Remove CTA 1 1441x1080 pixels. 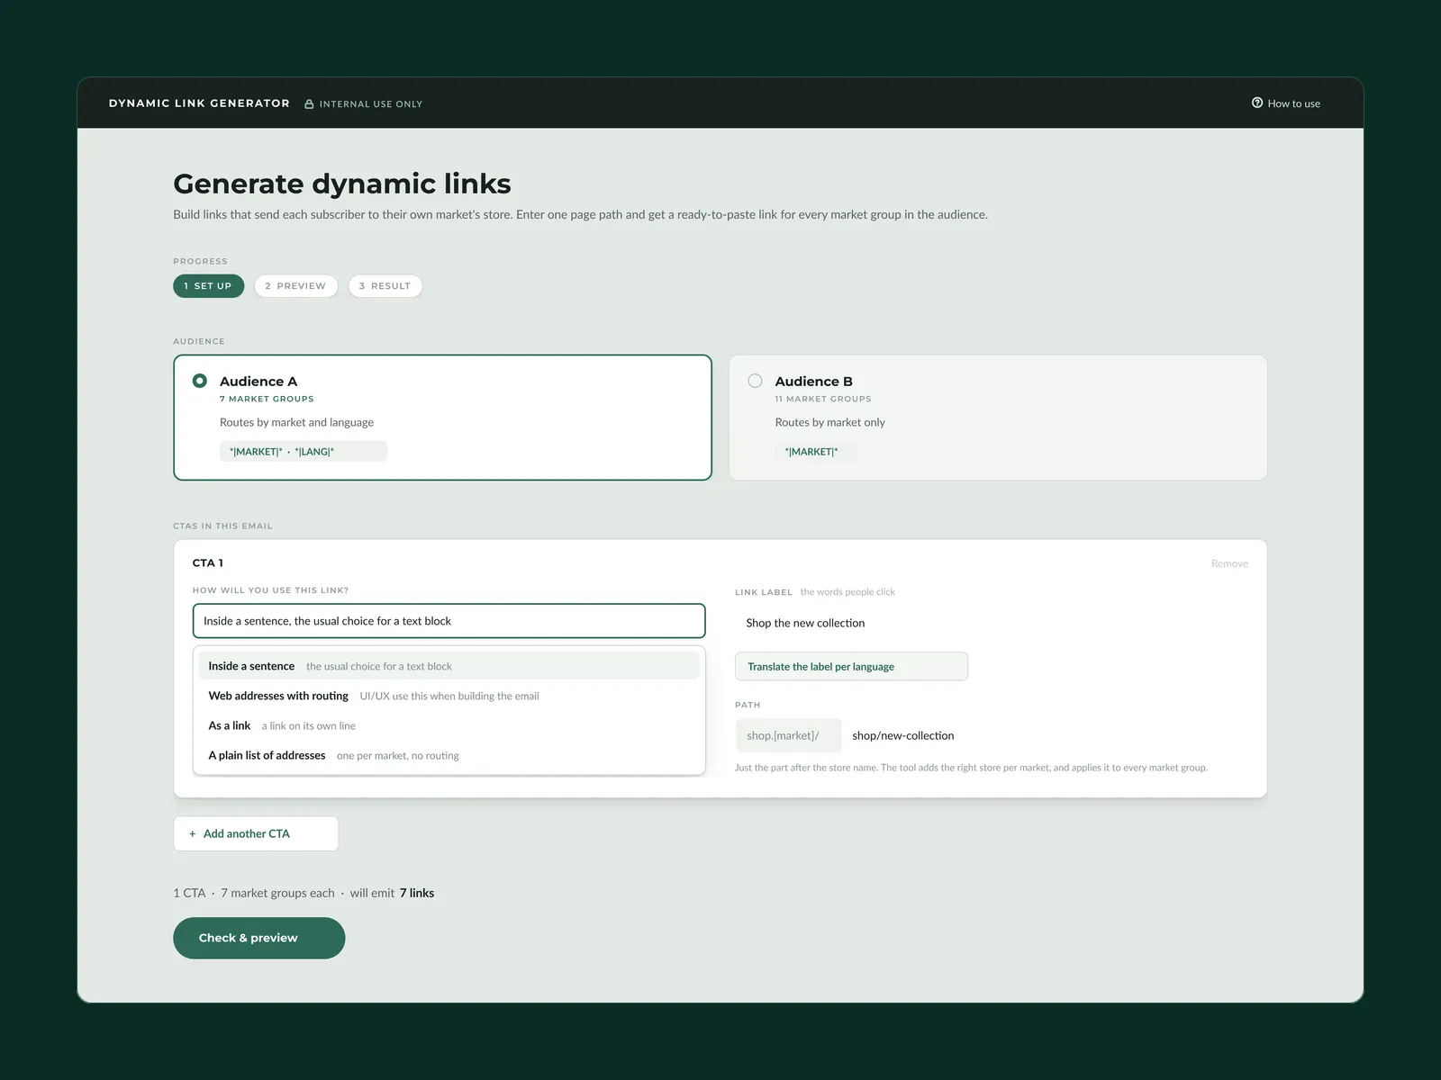[1229, 563]
